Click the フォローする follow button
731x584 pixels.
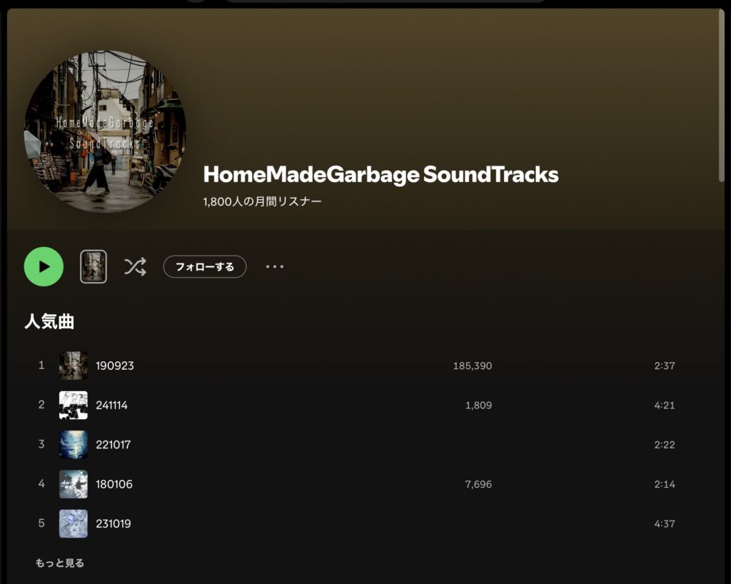pos(205,266)
